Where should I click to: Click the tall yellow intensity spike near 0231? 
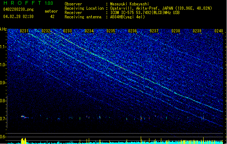(24, 141)
